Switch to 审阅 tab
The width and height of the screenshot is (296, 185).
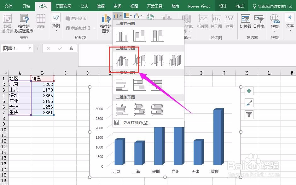118,6
